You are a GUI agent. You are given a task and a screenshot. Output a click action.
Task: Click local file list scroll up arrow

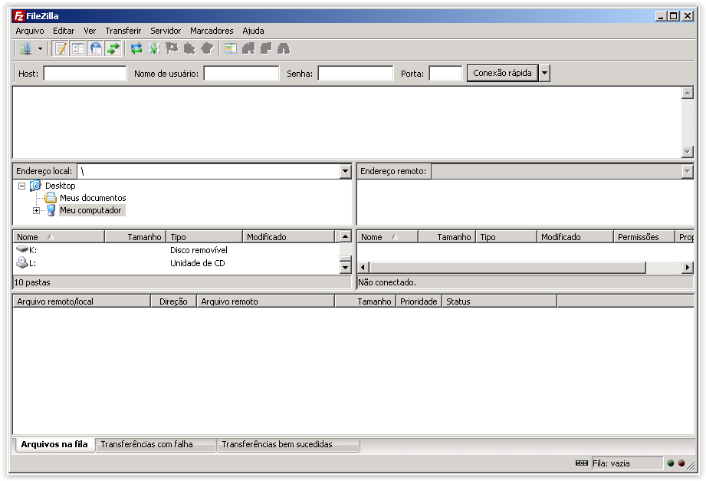coord(345,237)
